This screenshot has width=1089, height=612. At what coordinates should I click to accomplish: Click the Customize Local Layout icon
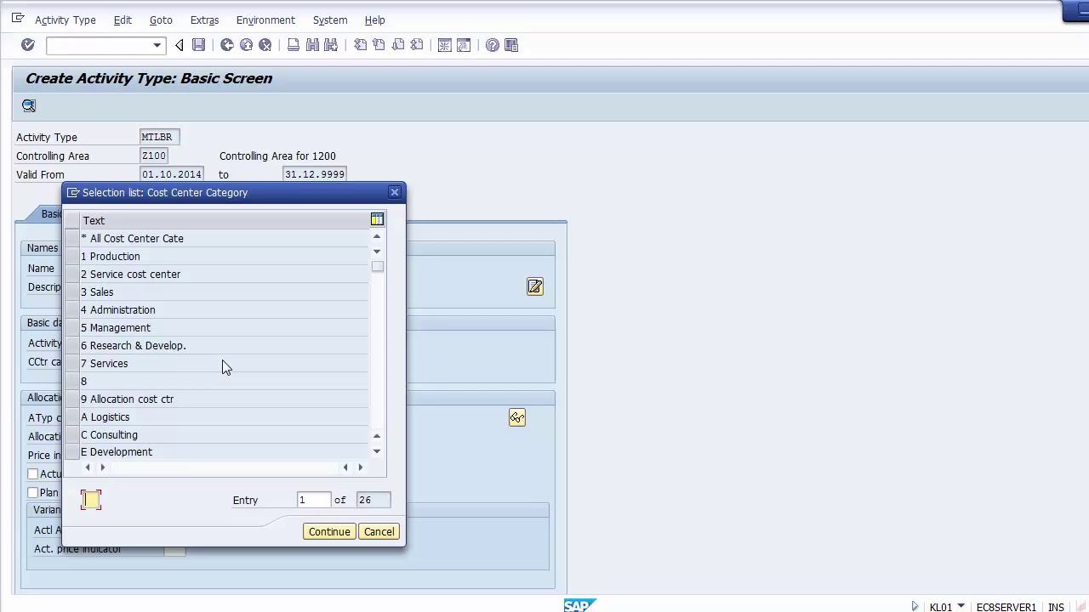(x=511, y=45)
